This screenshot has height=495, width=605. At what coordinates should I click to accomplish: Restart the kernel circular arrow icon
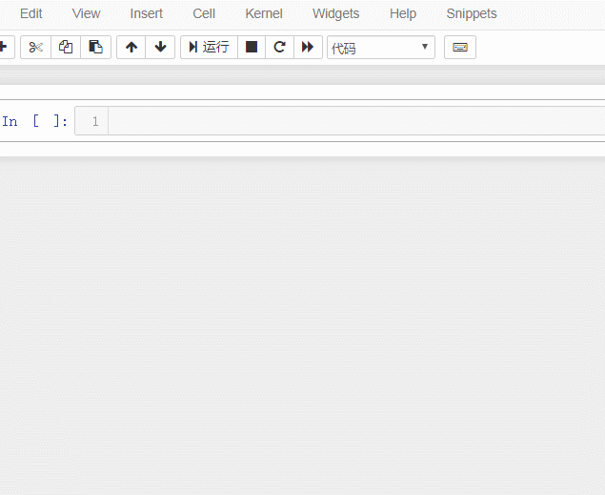[280, 47]
